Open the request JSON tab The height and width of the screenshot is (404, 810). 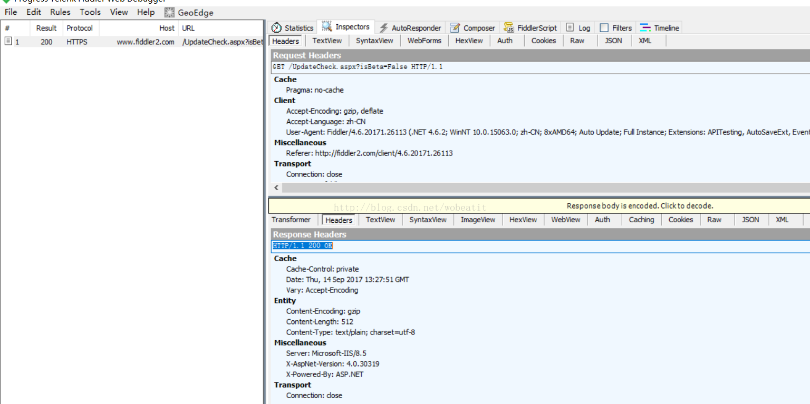(613, 41)
